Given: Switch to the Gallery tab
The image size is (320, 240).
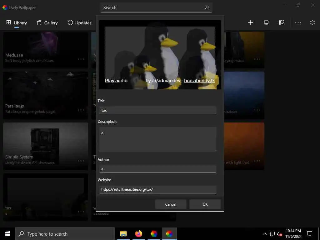Looking at the screenshot, I should pyautogui.click(x=47, y=23).
